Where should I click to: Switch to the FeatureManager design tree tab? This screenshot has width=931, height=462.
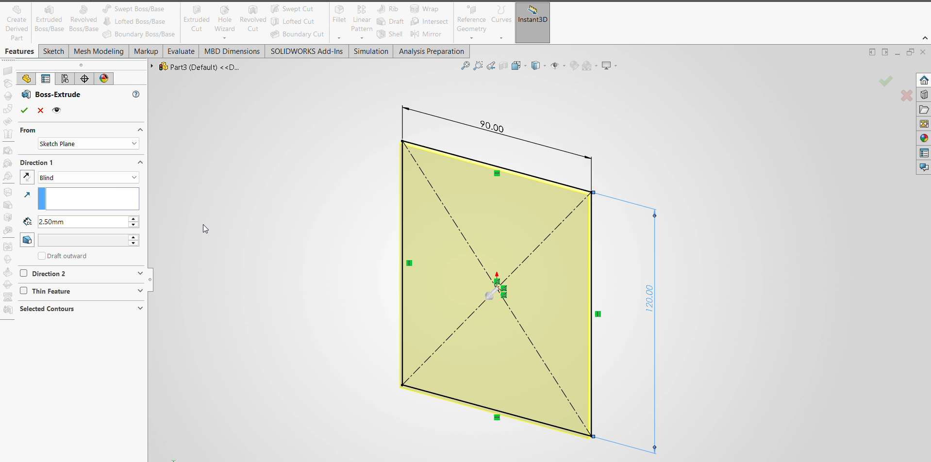[x=26, y=79]
